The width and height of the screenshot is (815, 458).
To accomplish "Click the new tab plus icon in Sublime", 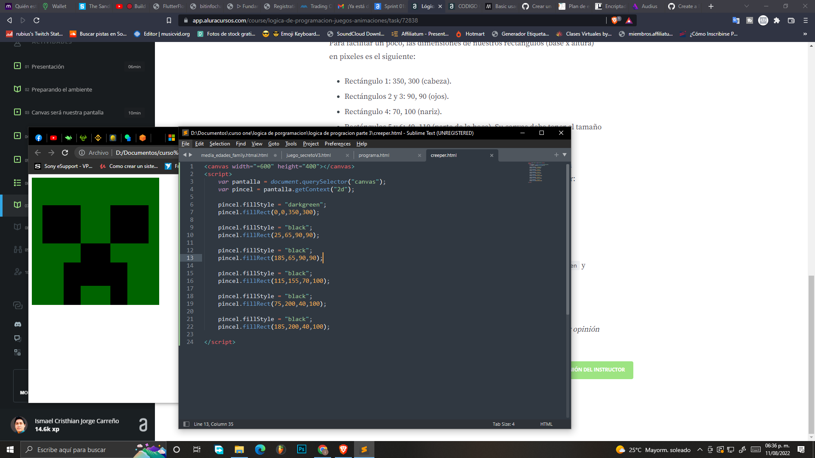I will (556, 155).
